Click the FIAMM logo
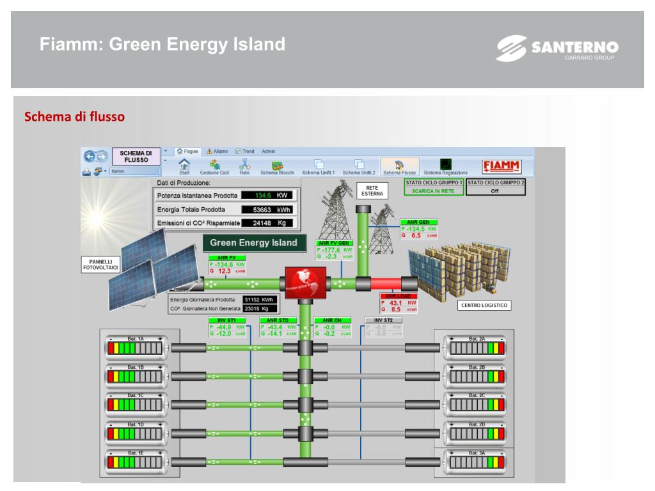 point(501,166)
